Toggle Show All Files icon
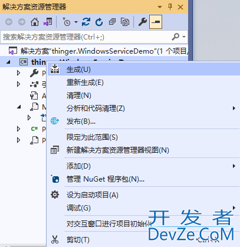The image size is (240, 247). click(125, 22)
